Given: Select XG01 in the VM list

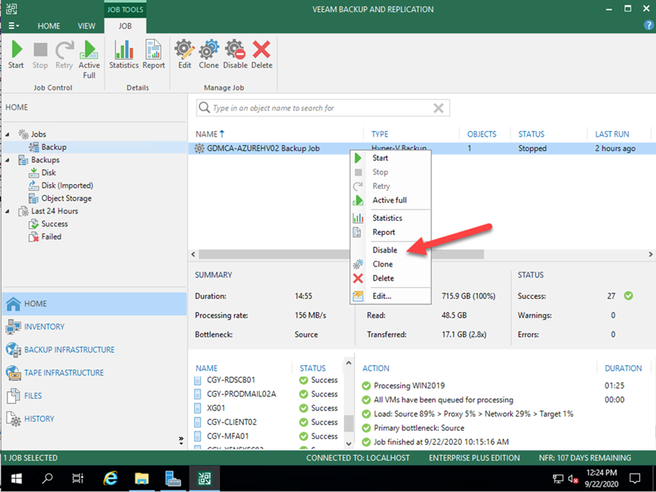Looking at the screenshot, I should 216,408.
